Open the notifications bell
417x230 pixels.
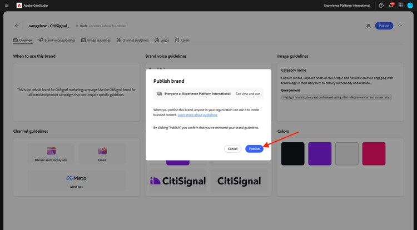(x=391, y=6)
